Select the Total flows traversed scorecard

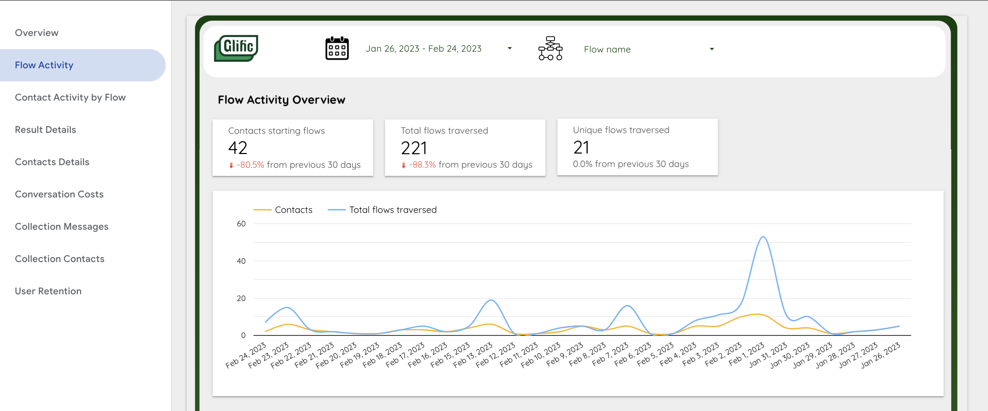click(x=465, y=148)
